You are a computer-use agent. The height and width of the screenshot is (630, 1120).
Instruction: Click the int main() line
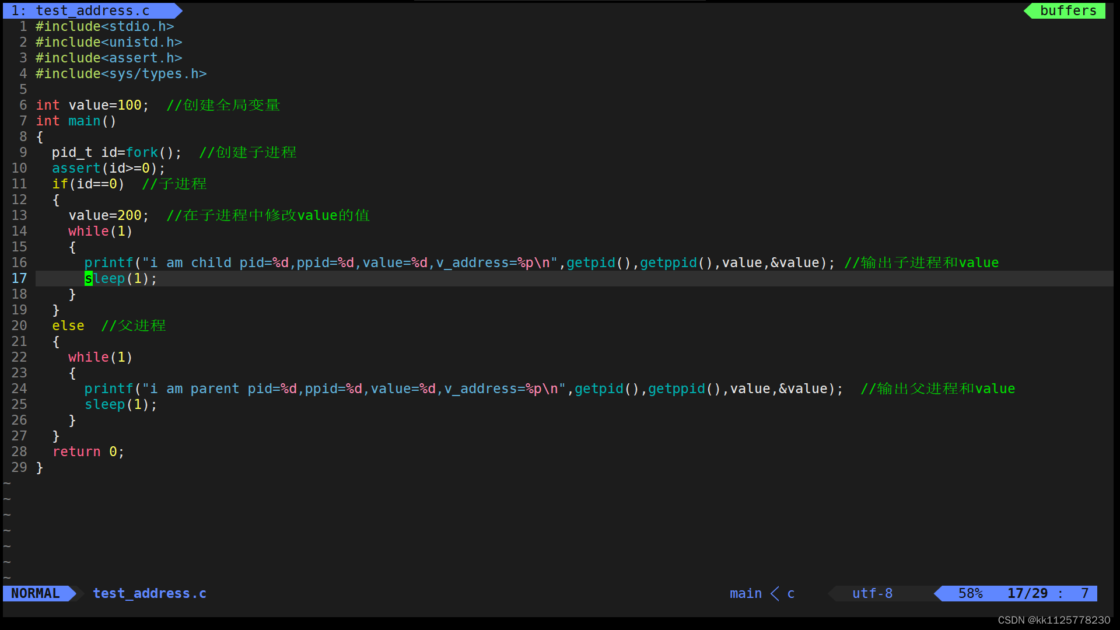pos(76,121)
